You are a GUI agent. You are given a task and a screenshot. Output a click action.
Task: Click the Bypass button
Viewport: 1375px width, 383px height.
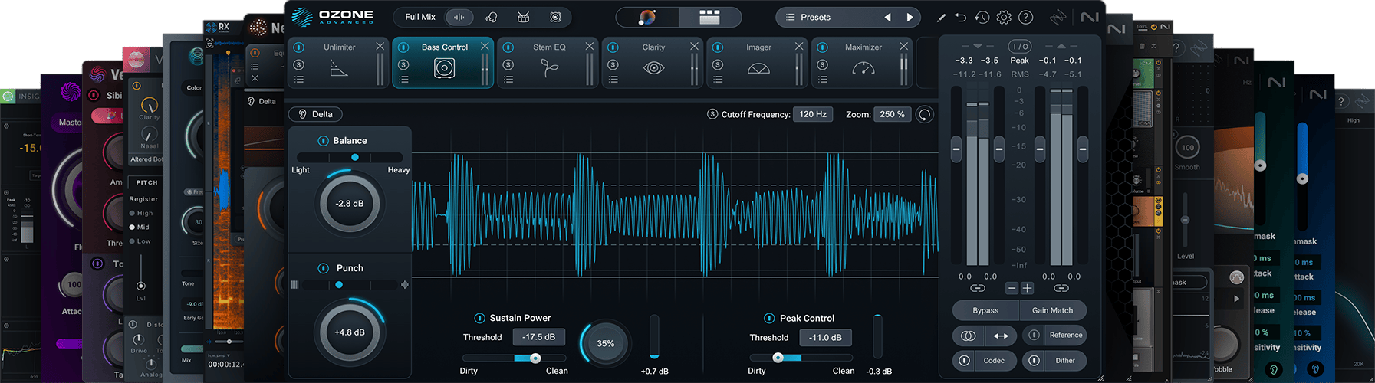985,310
